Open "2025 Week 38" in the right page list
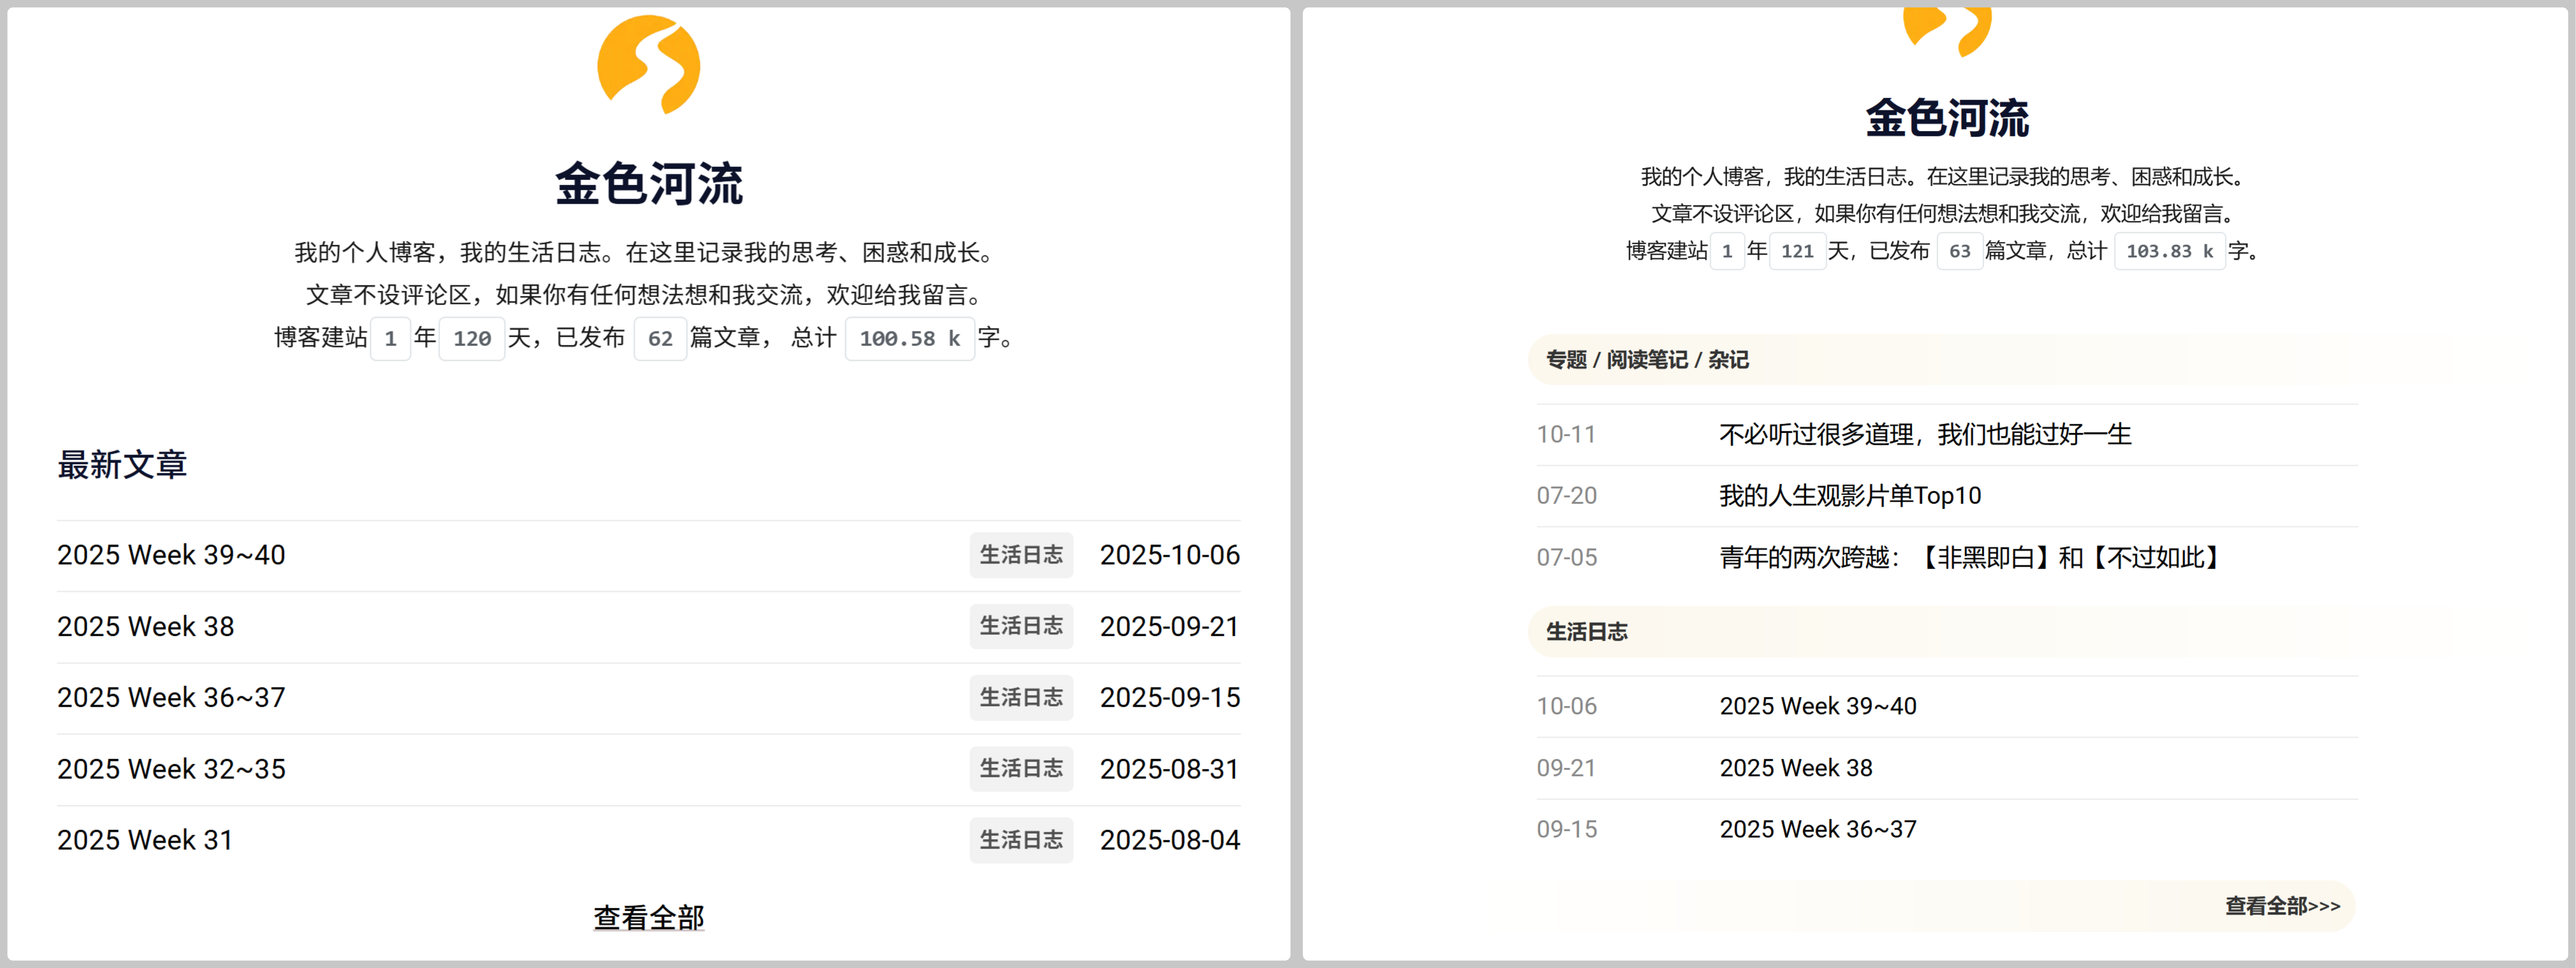Image resolution: width=2576 pixels, height=968 pixels. click(1796, 768)
